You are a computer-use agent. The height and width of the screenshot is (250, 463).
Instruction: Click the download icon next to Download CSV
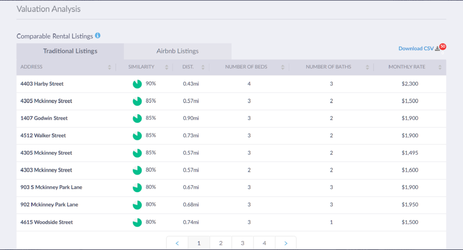(x=437, y=48)
